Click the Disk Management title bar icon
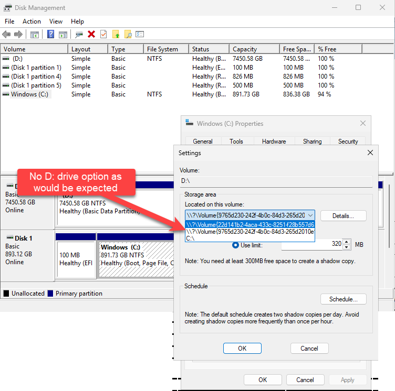395x391 pixels. coord(7,8)
